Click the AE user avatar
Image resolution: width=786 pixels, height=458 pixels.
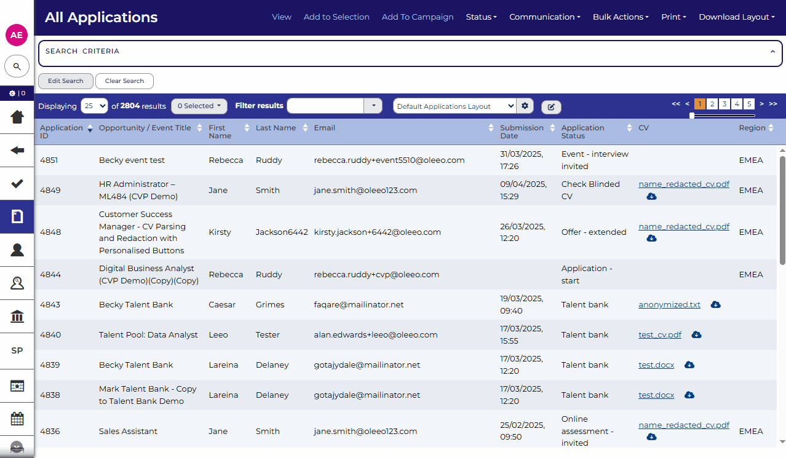pyautogui.click(x=17, y=35)
